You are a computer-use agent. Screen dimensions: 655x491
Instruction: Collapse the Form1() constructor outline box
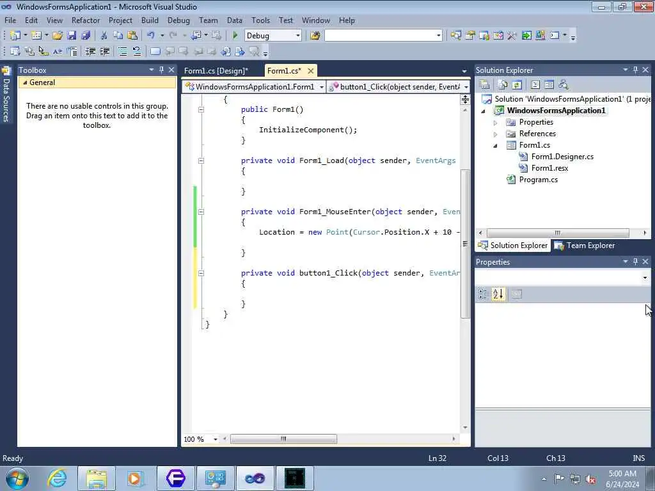tap(201, 109)
